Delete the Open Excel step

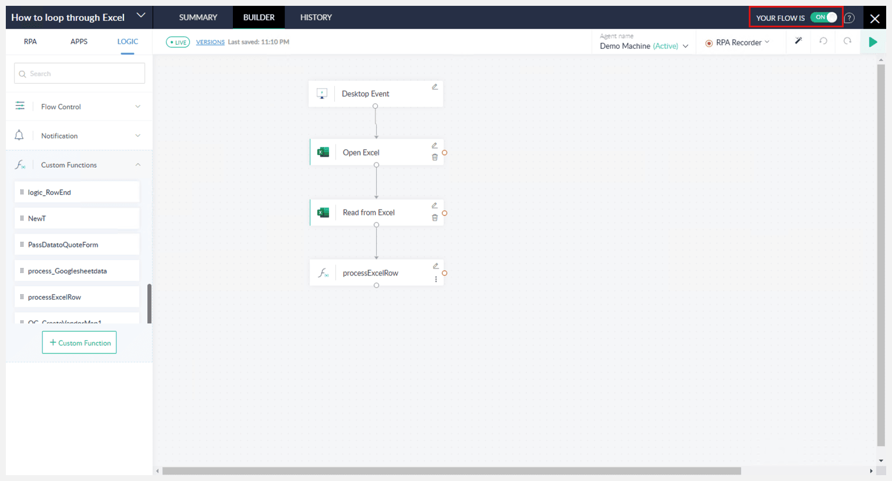[x=435, y=157]
